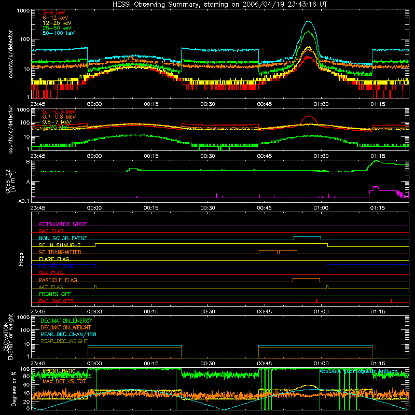The image size is (415, 415).
Task: Click the first BAD_PACKETS red spike
Action: [x=316, y=301]
